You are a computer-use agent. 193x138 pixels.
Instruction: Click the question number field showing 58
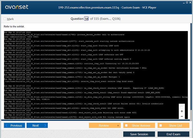coord(86,19)
